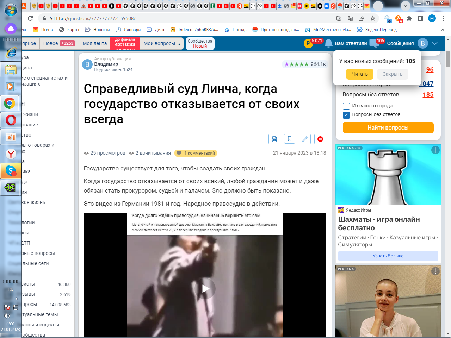Edit the publication with the pencil icon
The width and height of the screenshot is (451, 338).
click(x=304, y=139)
